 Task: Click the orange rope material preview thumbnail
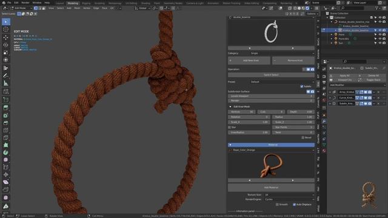[x=271, y=165]
